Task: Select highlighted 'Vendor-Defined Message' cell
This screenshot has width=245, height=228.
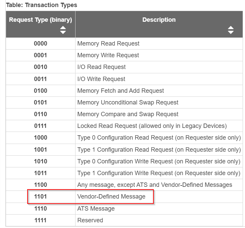Action: pos(111,197)
